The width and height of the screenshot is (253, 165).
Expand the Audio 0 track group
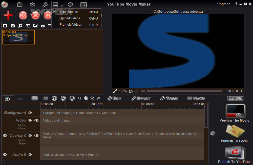point(5,155)
